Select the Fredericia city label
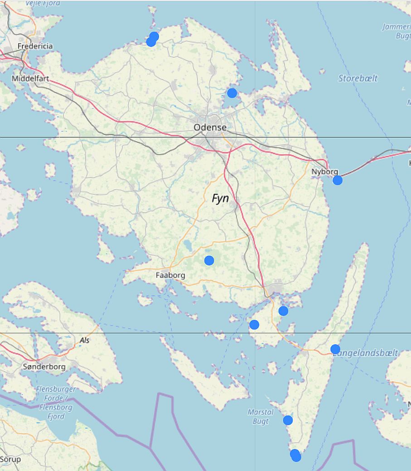This screenshot has height=471, width=411. click(x=35, y=46)
